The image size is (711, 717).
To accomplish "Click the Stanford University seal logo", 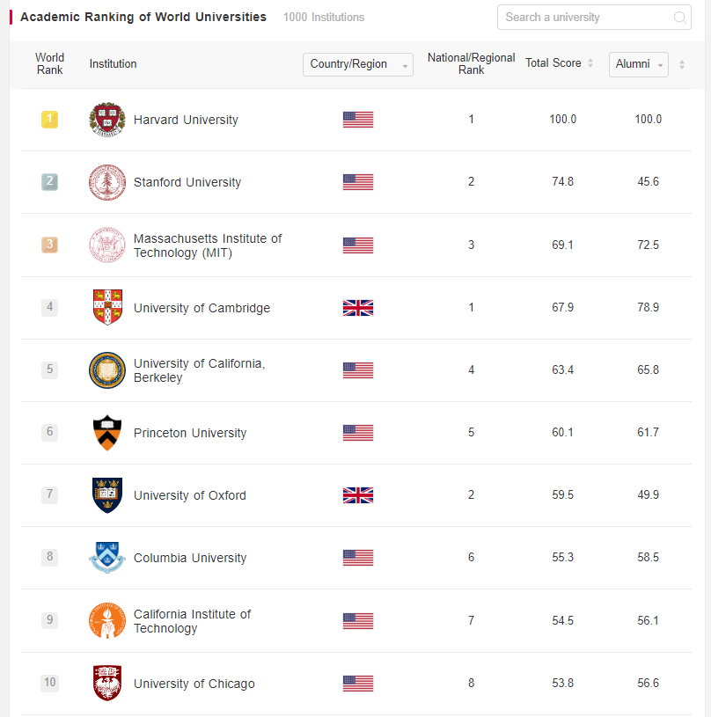I will [x=107, y=182].
